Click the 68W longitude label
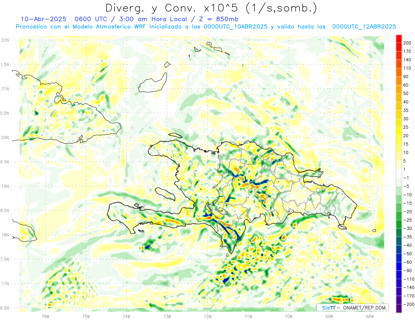Screen dimensions: 415x321 pos(370,316)
